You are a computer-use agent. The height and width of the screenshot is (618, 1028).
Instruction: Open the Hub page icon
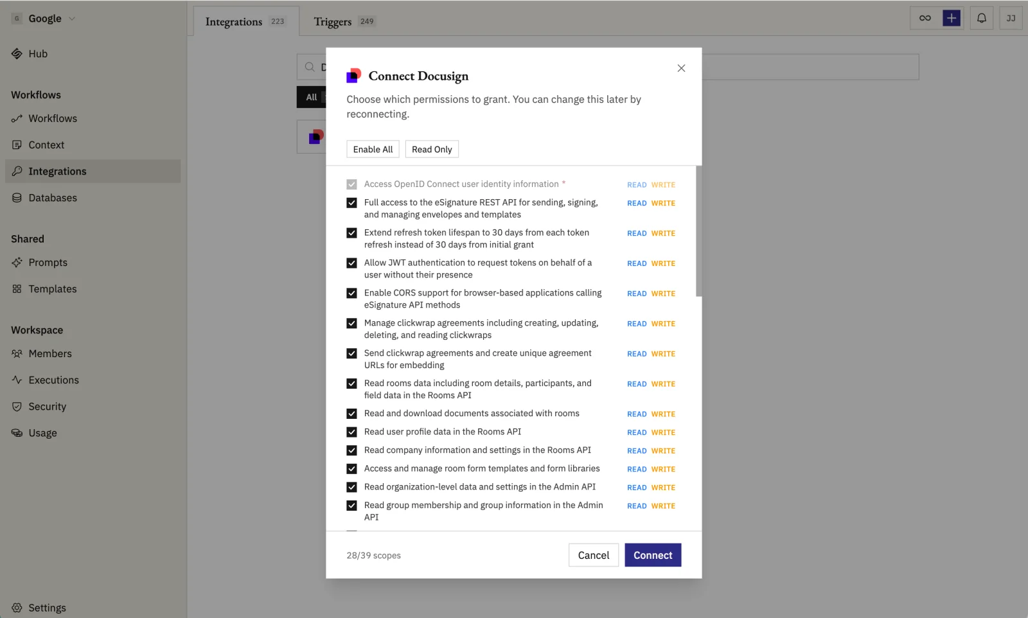(x=17, y=54)
